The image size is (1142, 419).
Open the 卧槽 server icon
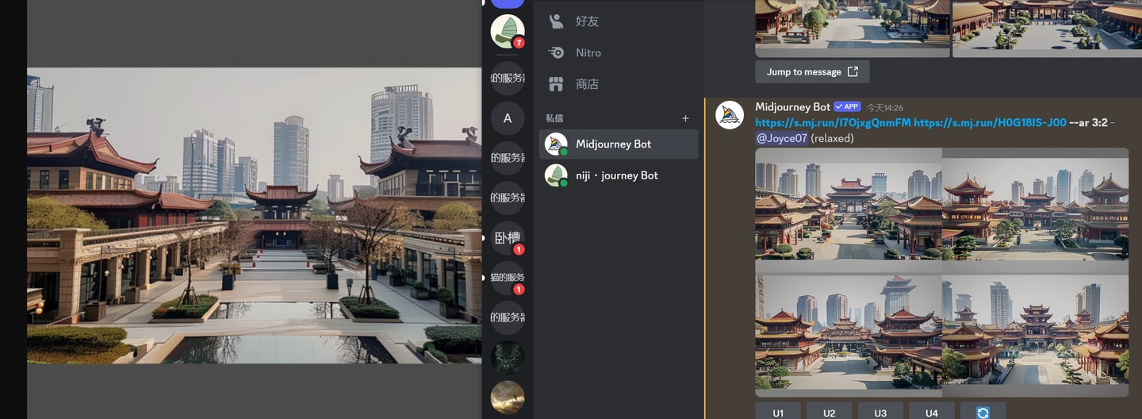click(508, 237)
